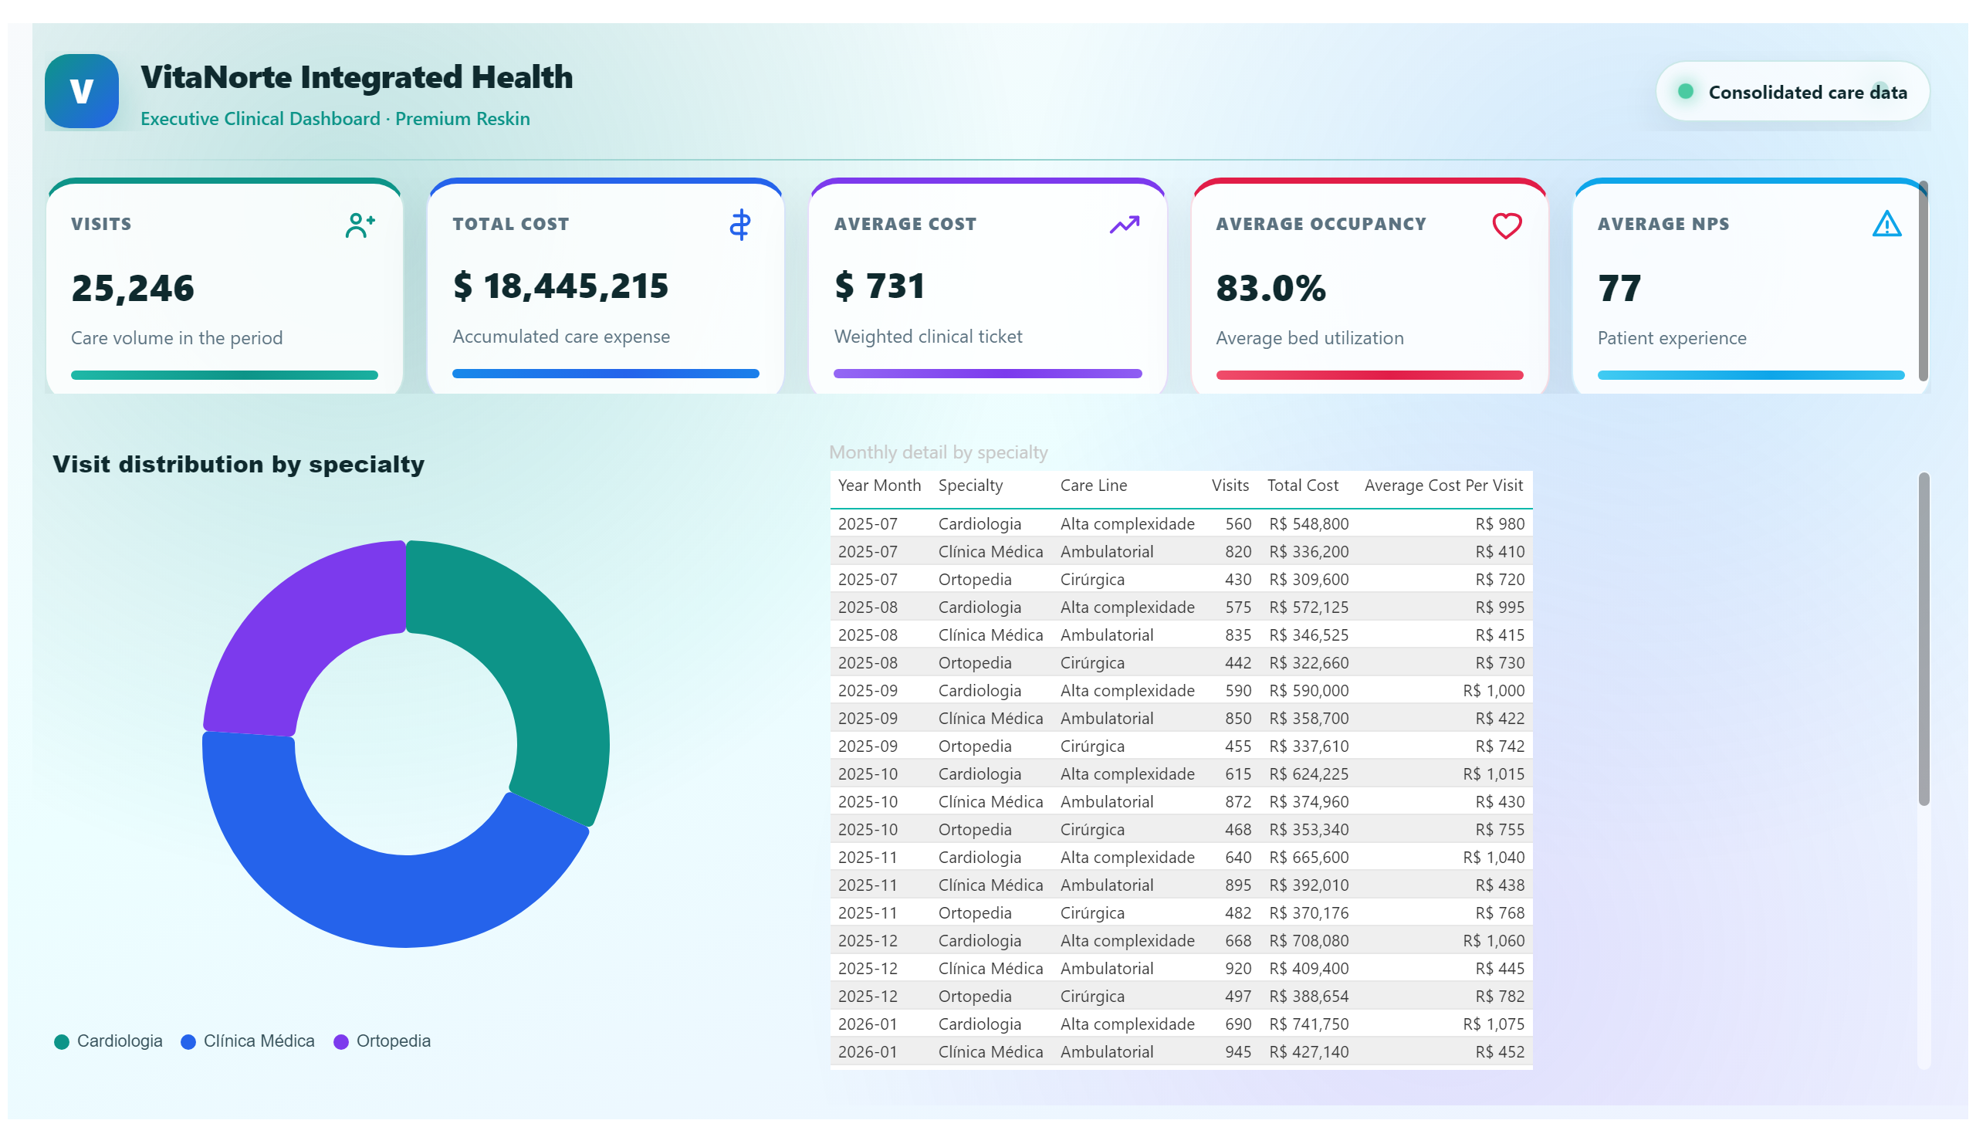Viewport: 1976px width, 1127px height.
Task: Select the R$ 353,340 total cost cell
Action: click(1309, 831)
